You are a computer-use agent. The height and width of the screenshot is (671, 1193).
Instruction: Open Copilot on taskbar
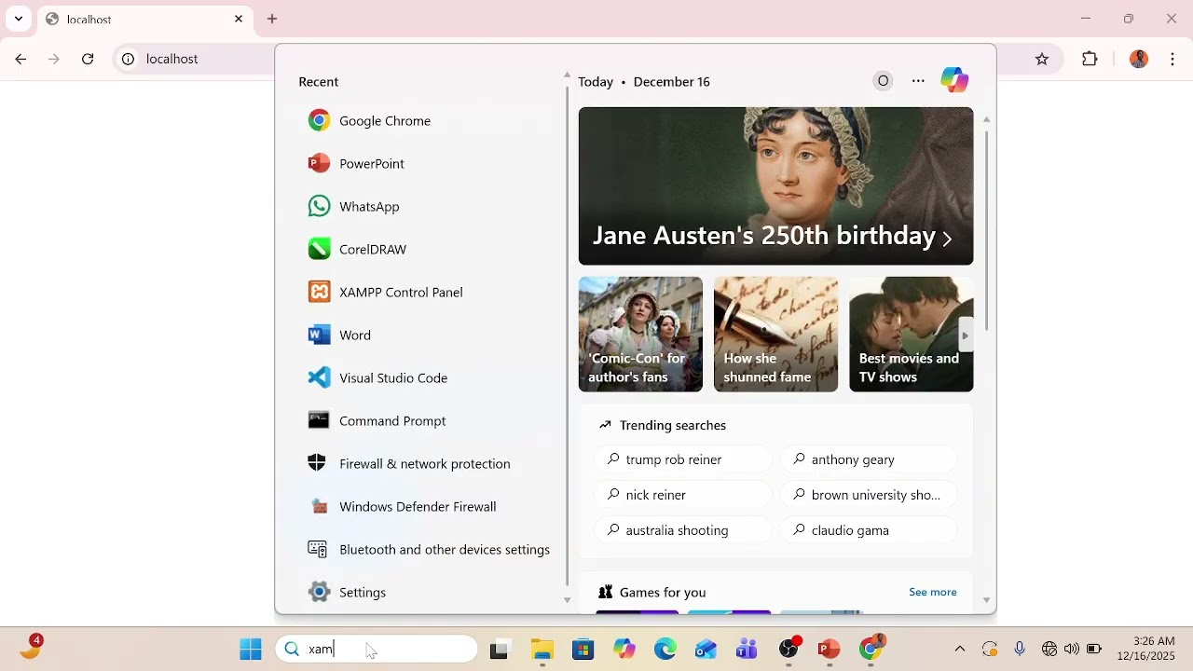coord(624,650)
